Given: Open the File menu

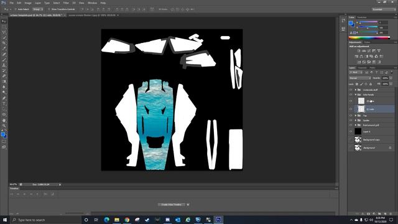Looking at the screenshot, I should [x=11, y=2].
